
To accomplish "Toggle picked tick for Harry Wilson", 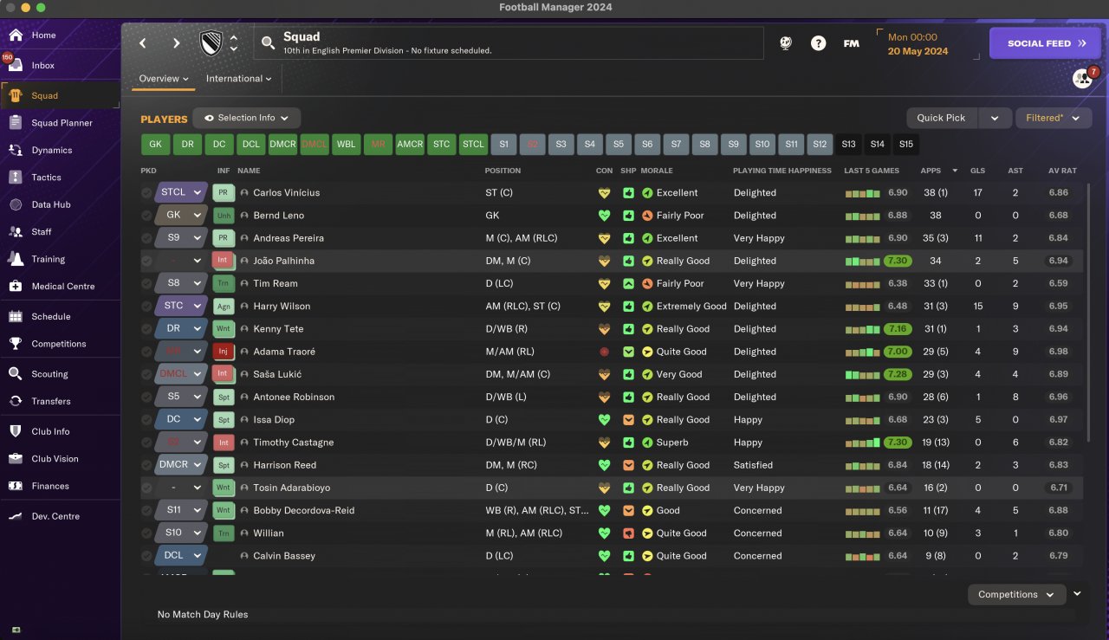I will pyautogui.click(x=146, y=307).
